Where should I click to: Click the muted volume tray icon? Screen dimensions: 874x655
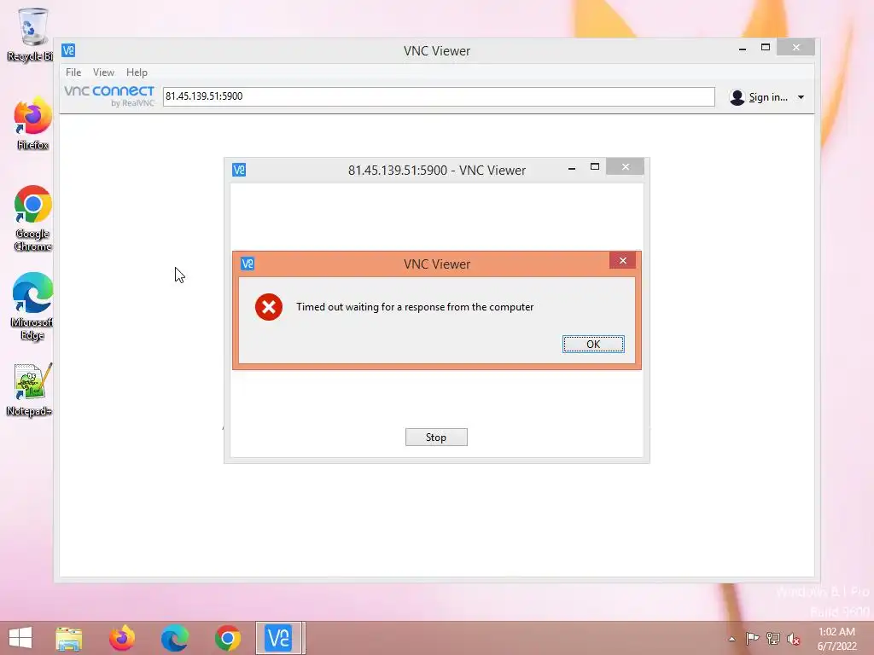tap(794, 639)
